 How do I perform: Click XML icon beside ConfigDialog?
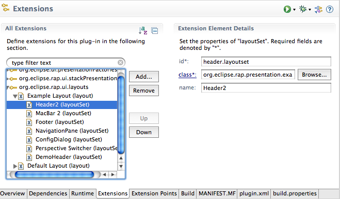click(x=29, y=140)
